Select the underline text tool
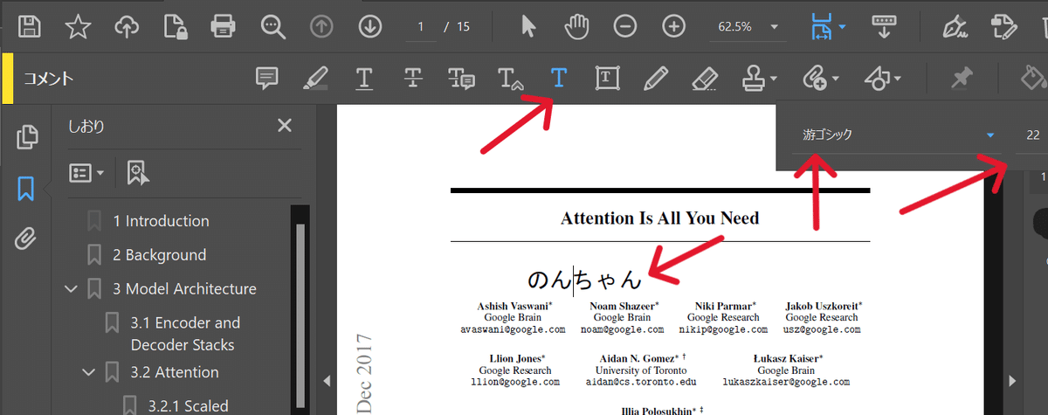The image size is (1048, 415). 364,79
